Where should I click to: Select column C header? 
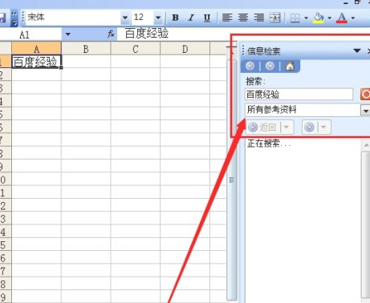point(136,49)
